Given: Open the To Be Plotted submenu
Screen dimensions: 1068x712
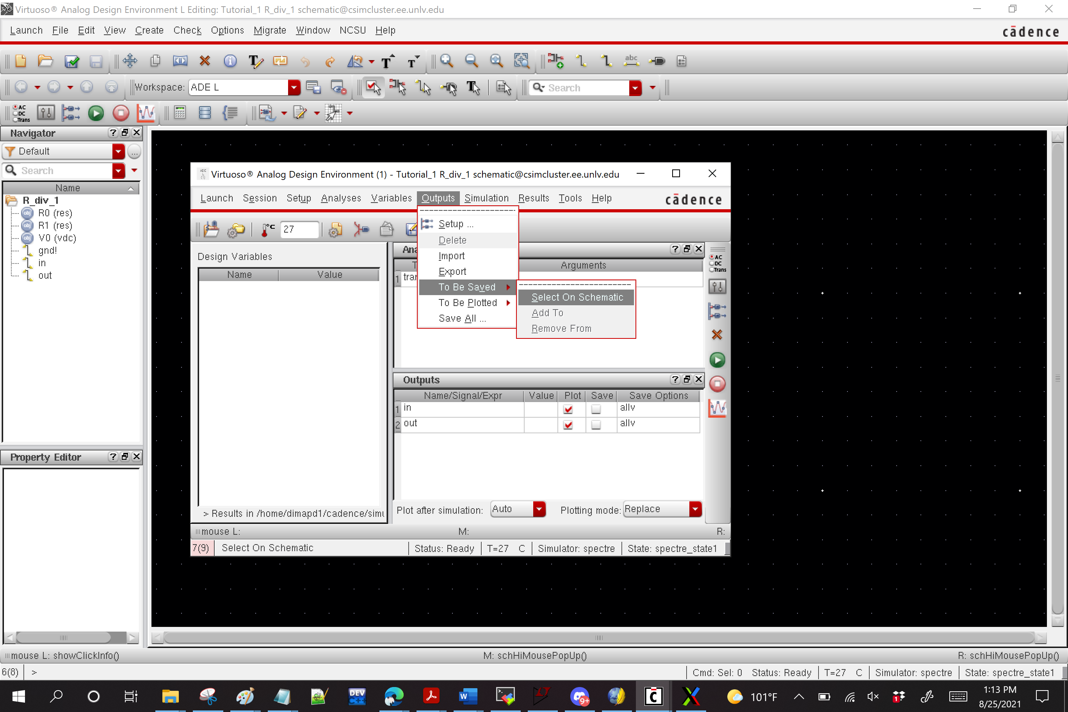Looking at the screenshot, I should coord(468,303).
